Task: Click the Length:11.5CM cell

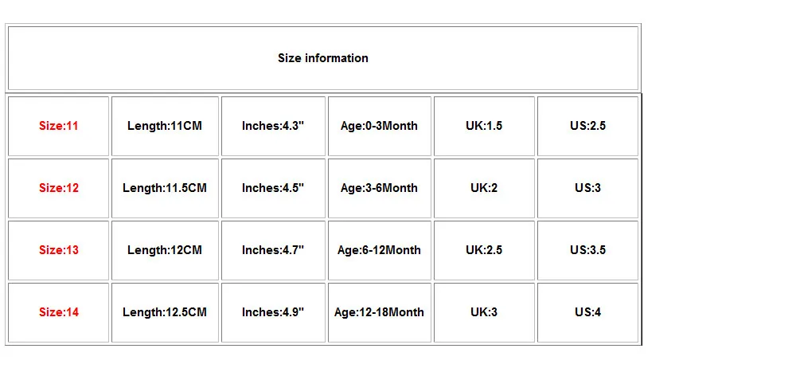Action: coord(165,188)
